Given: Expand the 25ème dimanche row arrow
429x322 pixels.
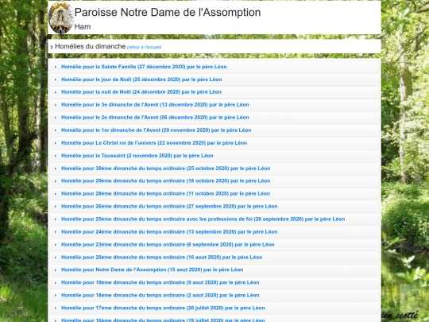Looking at the screenshot, I should pyautogui.click(x=56, y=219).
